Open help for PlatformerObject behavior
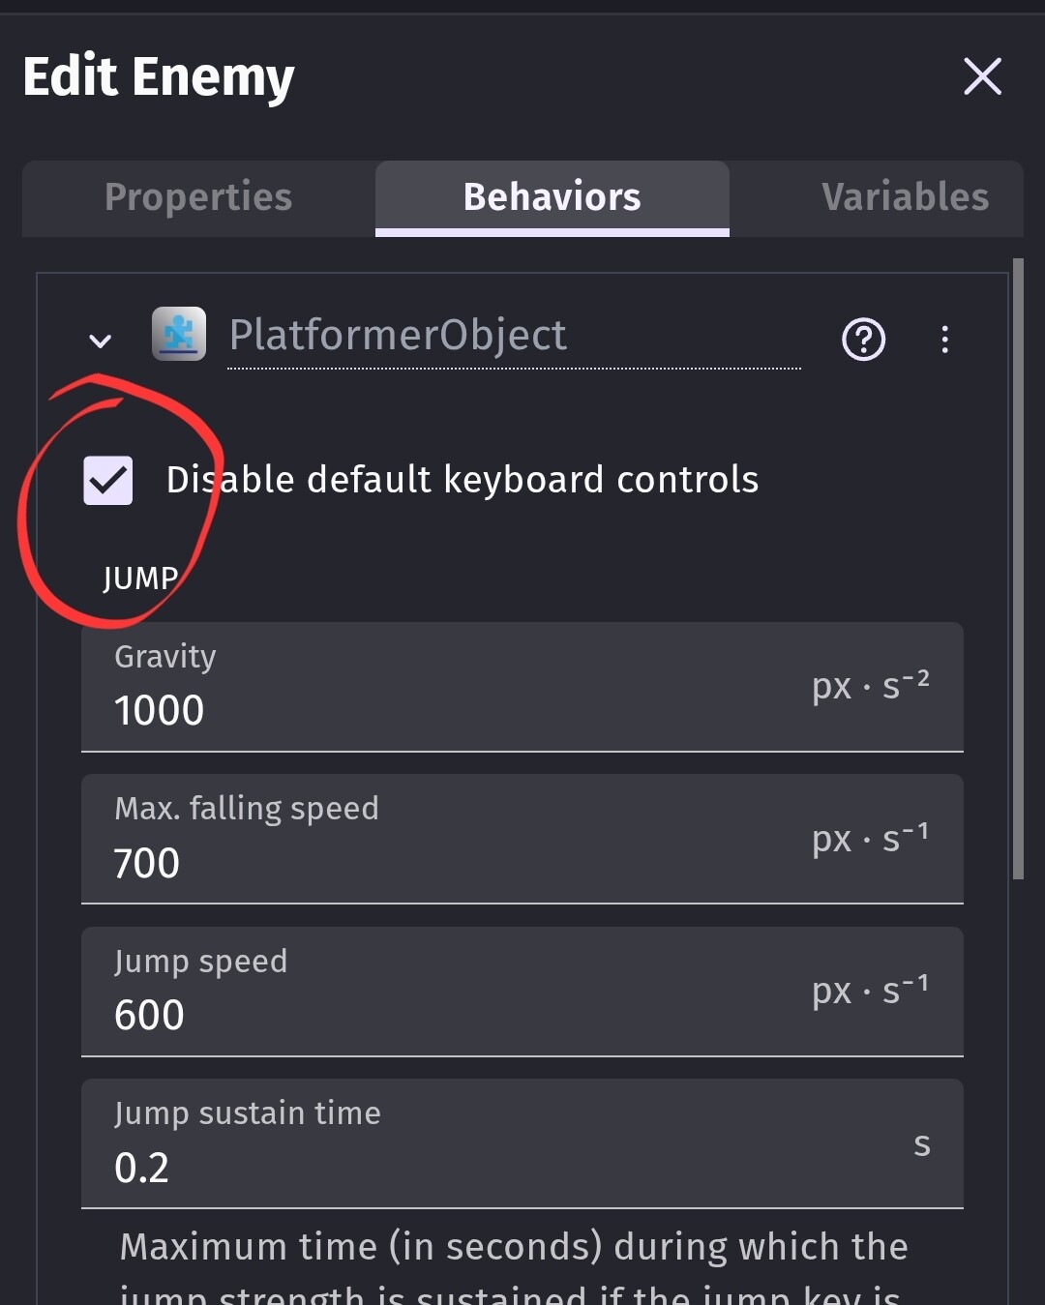This screenshot has width=1045, height=1305. click(863, 340)
